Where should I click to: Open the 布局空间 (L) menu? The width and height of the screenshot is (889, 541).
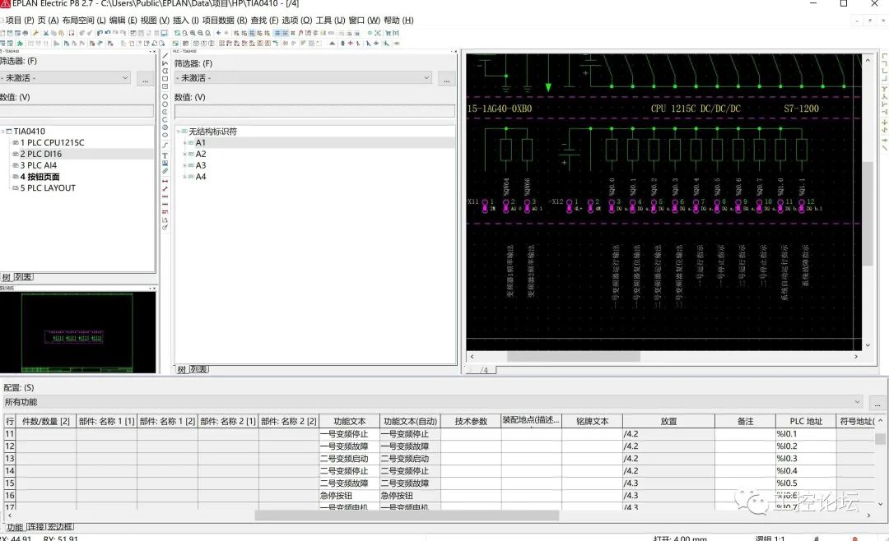click(84, 20)
